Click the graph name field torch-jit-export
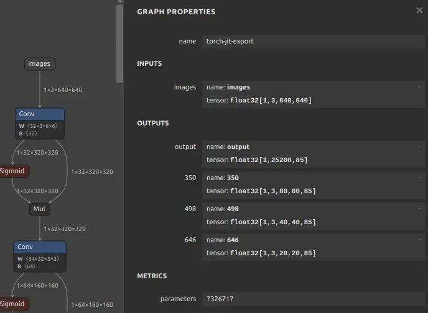The height and width of the screenshot is (313, 428). [x=314, y=42]
